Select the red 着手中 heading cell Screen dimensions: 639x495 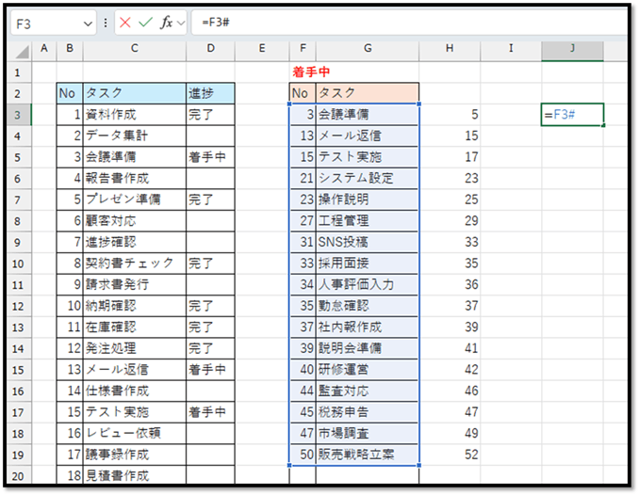311,72
